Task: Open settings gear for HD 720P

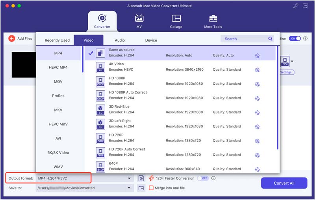Action: (257, 141)
